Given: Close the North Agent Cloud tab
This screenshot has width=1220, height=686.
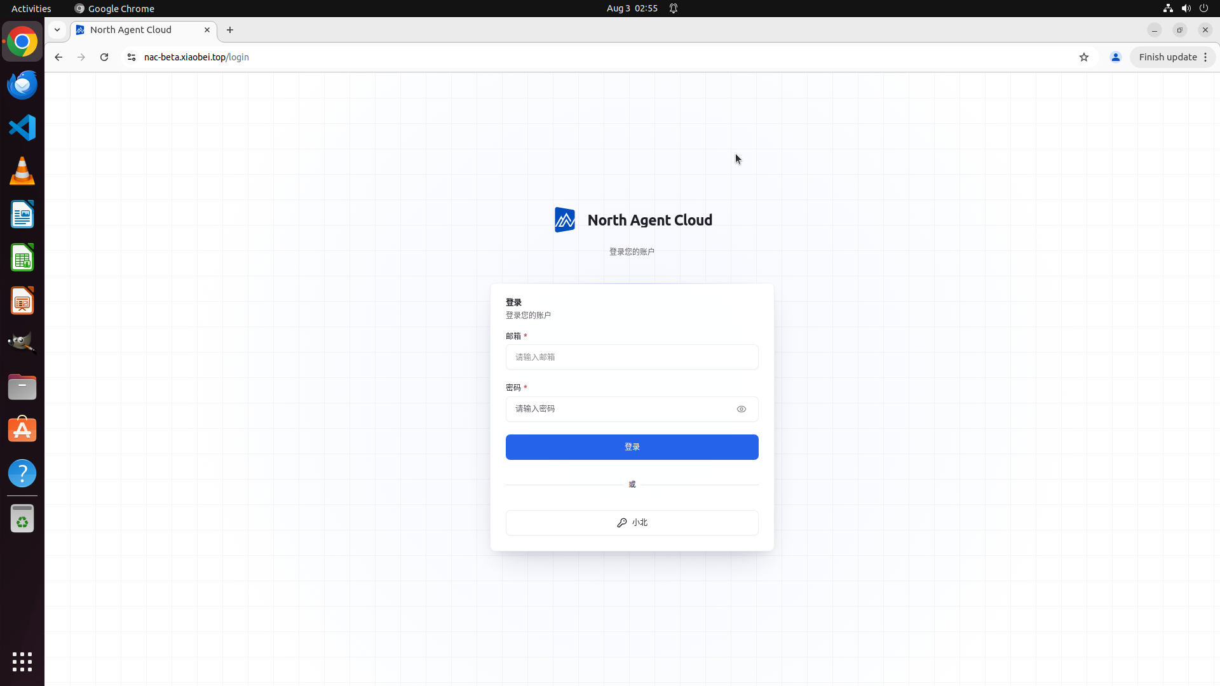Looking at the screenshot, I should [x=207, y=30].
